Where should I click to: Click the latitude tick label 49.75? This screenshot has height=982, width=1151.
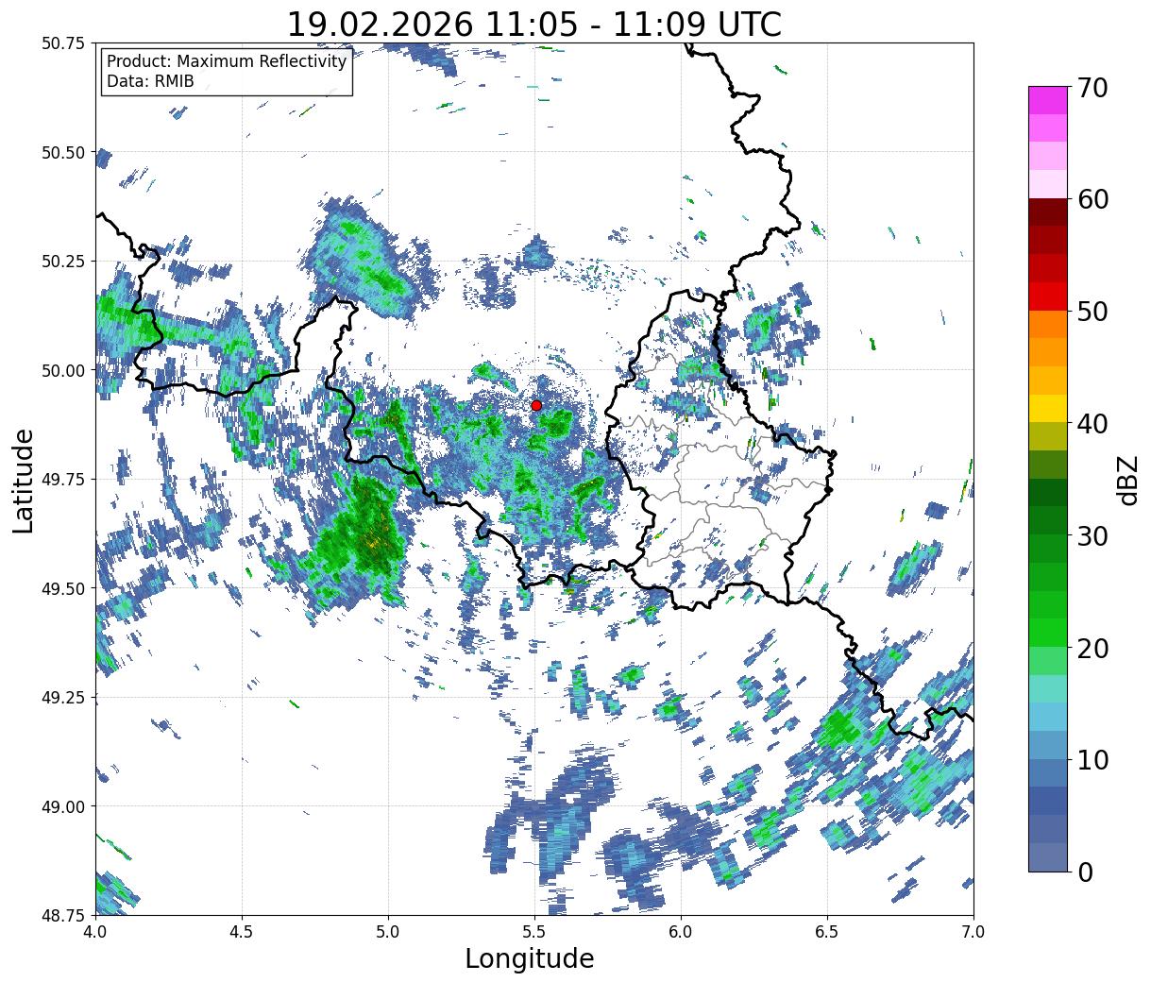click(x=62, y=480)
